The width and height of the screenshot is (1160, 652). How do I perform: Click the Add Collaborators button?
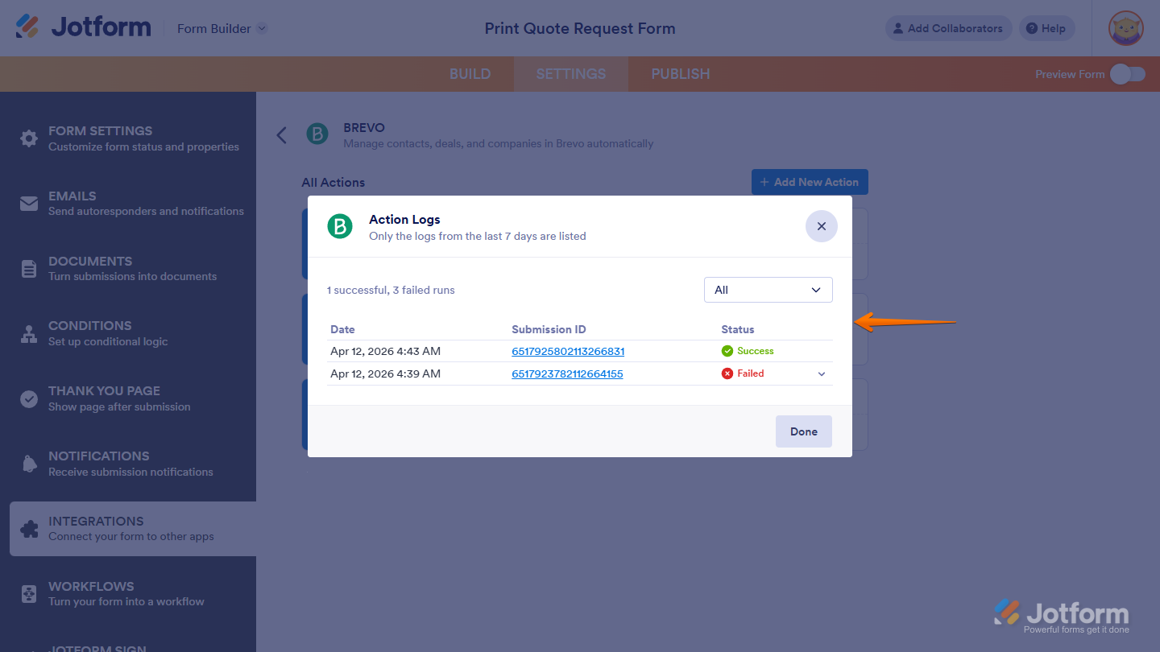pyautogui.click(x=948, y=28)
